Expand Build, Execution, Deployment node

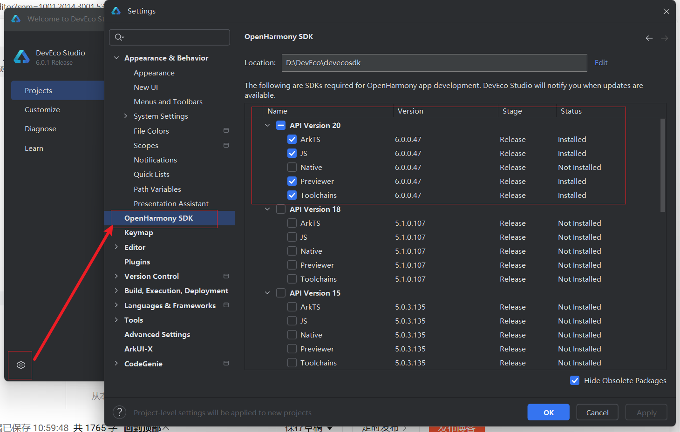(116, 290)
